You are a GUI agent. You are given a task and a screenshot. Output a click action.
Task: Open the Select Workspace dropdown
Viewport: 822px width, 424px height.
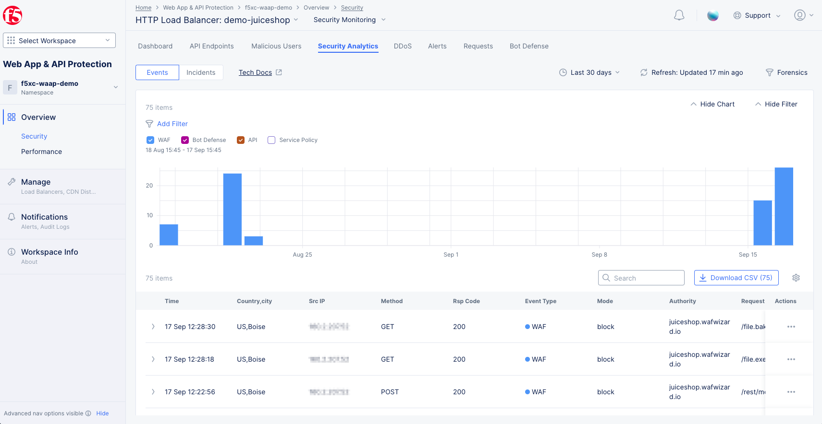(60, 41)
